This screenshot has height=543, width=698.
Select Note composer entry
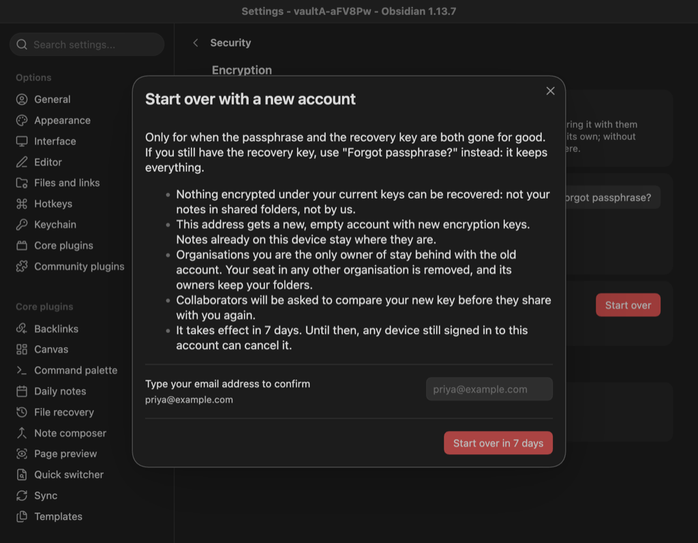click(70, 433)
